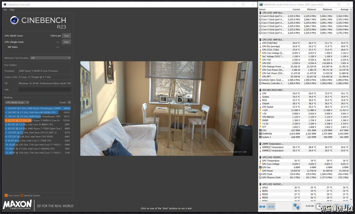Image resolution: width=355 pixels, height=214 pixels.
Task: Click fan icon of PUMPFAN row
Action: (x=260, y=134)
